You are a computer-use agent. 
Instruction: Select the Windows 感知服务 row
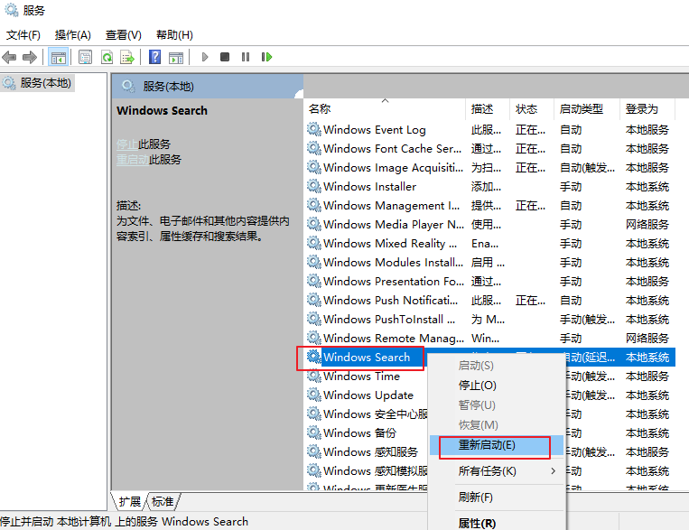coord(367,451)
